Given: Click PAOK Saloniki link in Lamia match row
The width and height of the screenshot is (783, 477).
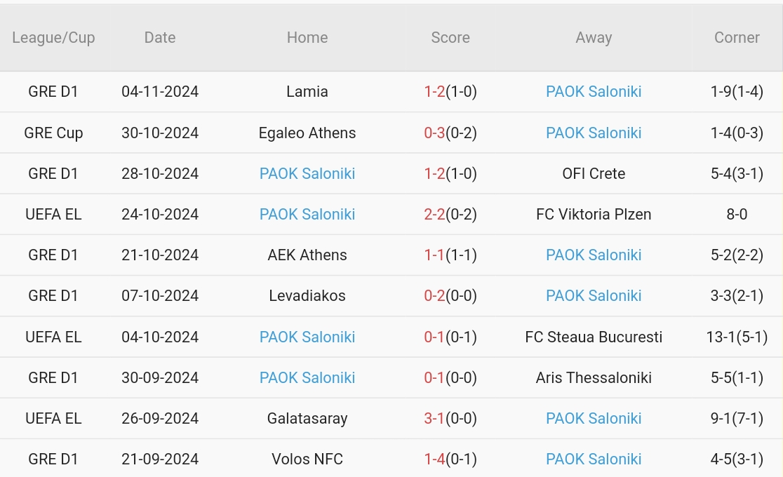Looking at the screenshot, I should (594, 92).
